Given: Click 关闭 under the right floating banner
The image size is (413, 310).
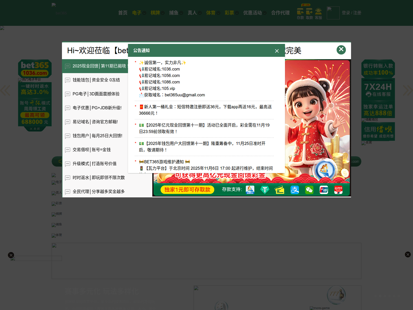Looking at the screenshot, I should click(x=367, y=143).
